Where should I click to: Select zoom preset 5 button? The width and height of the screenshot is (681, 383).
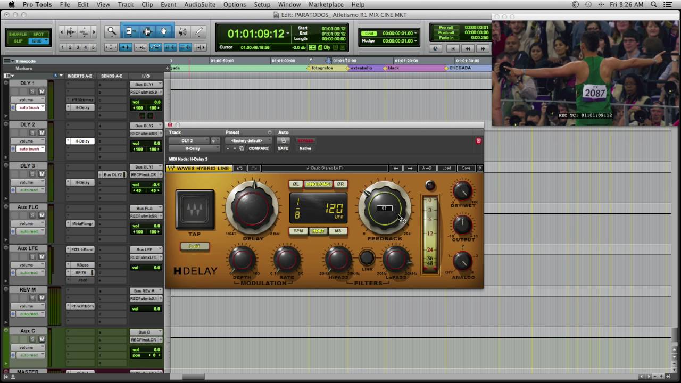pos(93,47)
